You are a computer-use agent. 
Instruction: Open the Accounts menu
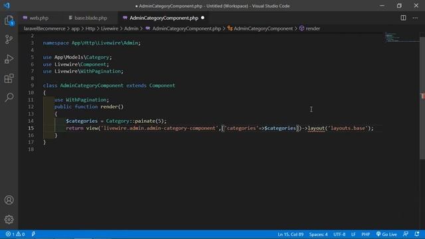(9, 200)
